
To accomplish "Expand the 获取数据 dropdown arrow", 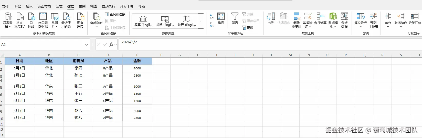I will pyautogui.click(x=10, y=27).
